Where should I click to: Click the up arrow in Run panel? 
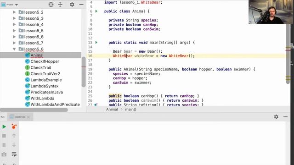click(14, 136)
